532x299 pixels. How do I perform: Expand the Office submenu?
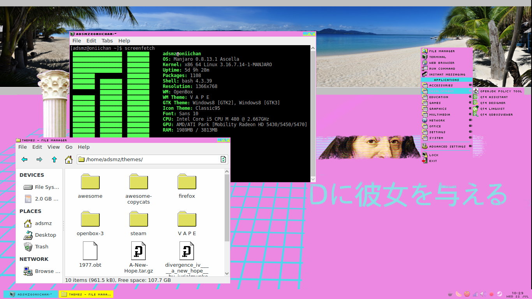tap(447, 126)
